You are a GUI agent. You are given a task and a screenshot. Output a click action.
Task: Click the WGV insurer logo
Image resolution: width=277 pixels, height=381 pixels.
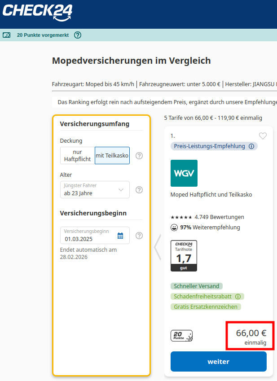click(184, 173)
